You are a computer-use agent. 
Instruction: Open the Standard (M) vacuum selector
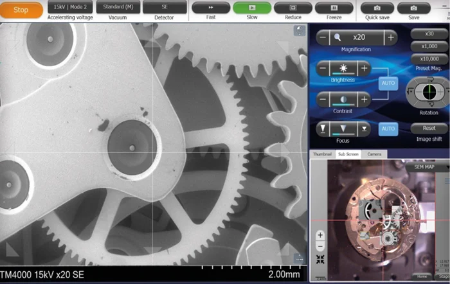[118, 7]
